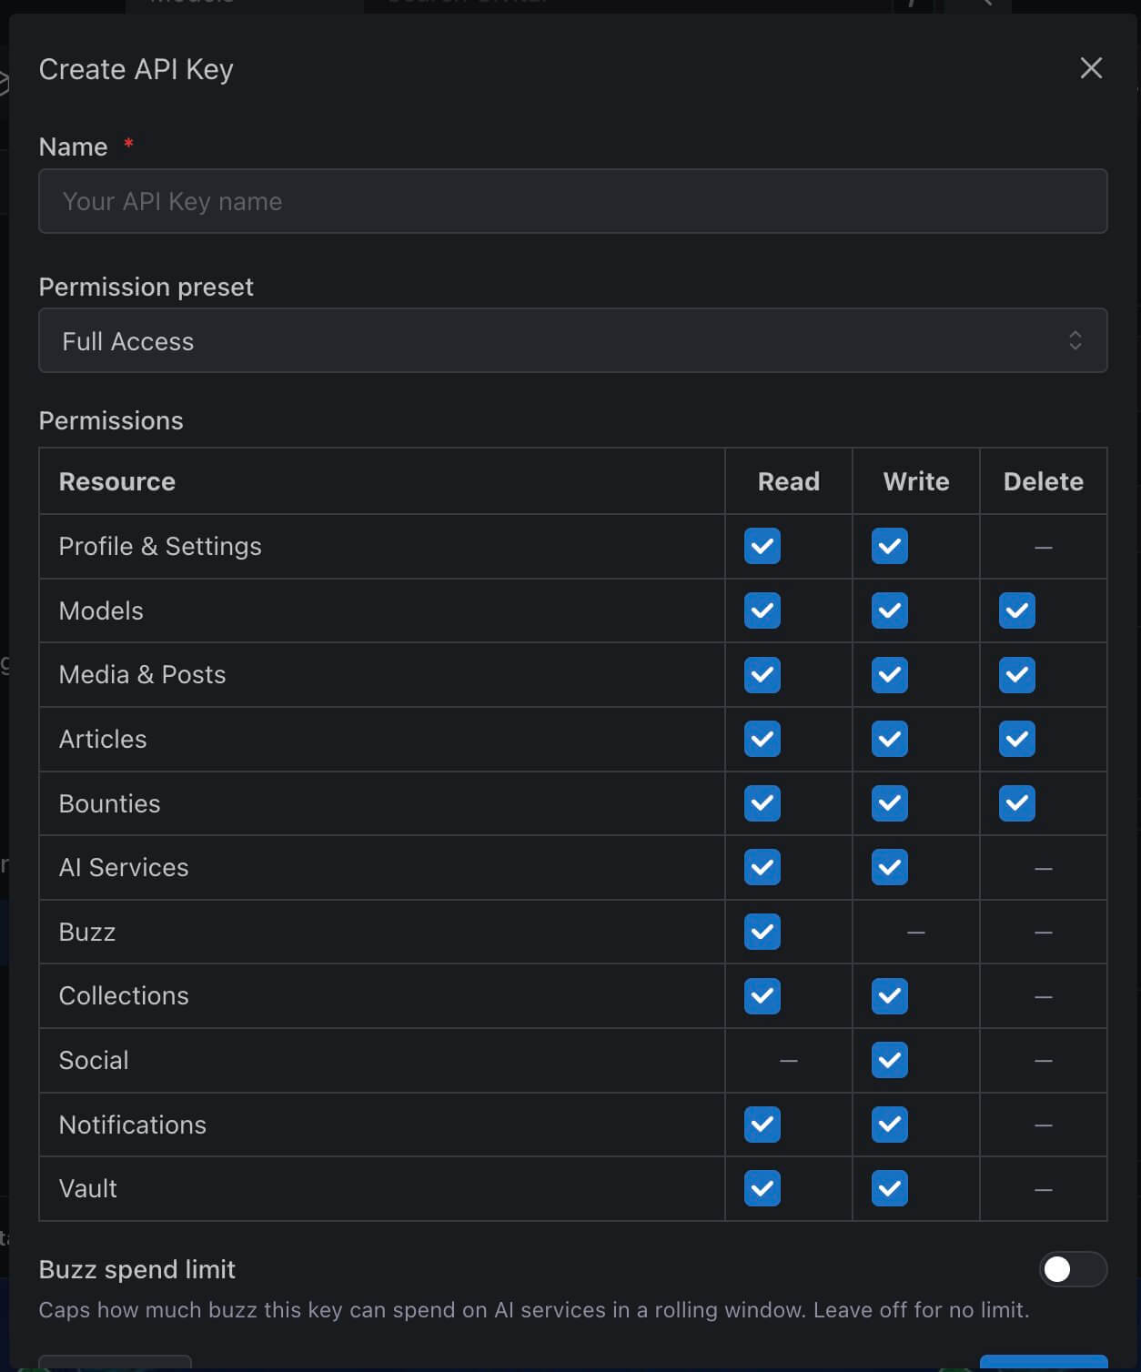Click the Models resource row label
Screen dimensions: 1141x1372
[101, 610]
